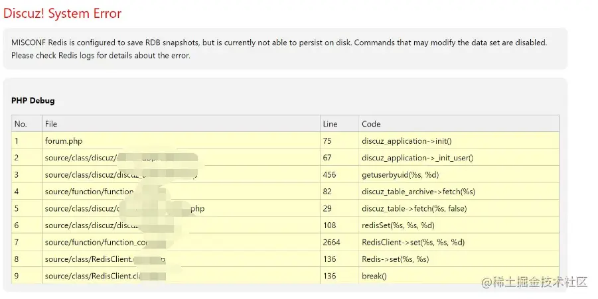Click line number 2664 cell
Screen dimensions: 598x299
click(x=339, y=242)
